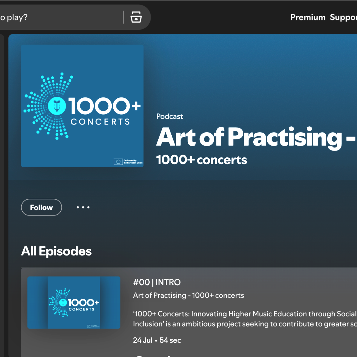Open show link 'Art of Practising - 1000+ concerts'
The width and height of the screenshot is (357, 357).
coord(188,296)
